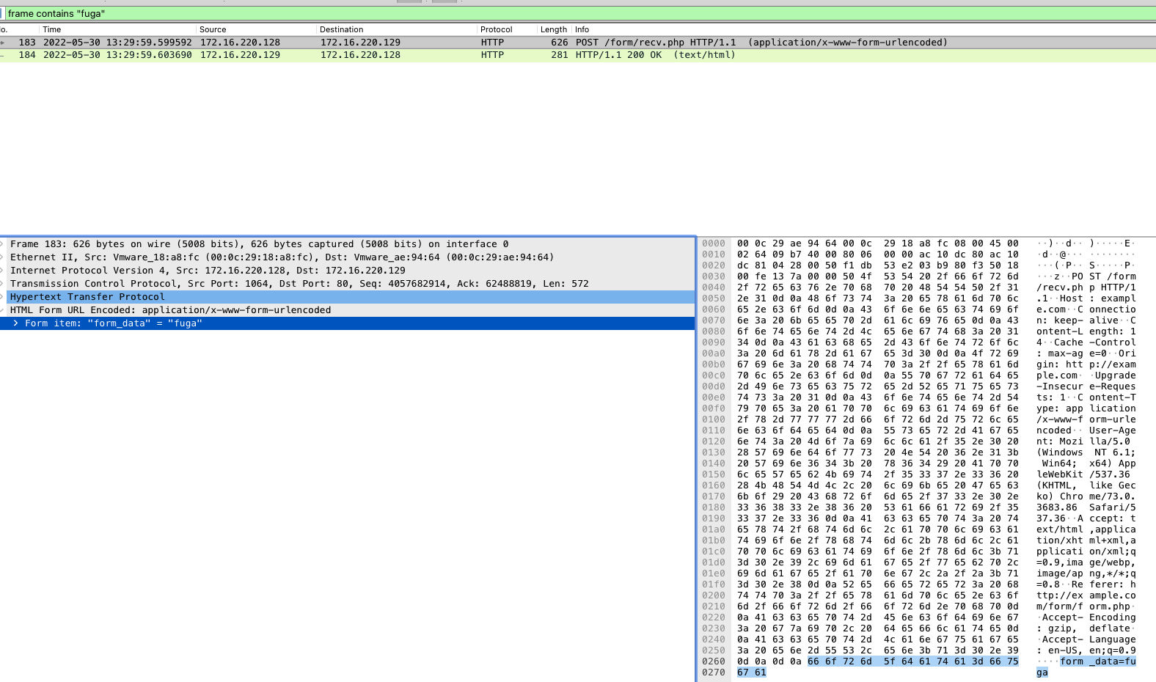Sort packets by the Time column
The image size is (1156, 682).
51,29
